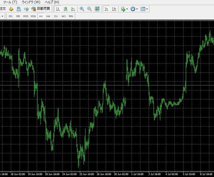This screenshot has width=214, height=177.
Task: Click the '5 Jul 10:00' time axis label
Action: tap(189, 174)
